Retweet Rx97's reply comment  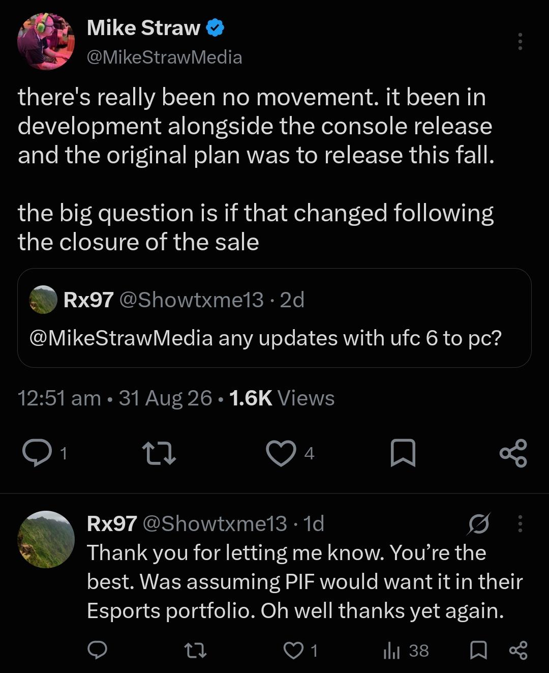(x=195, y=650)
